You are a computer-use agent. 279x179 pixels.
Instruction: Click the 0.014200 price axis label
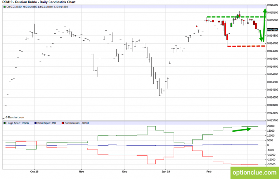273,82
